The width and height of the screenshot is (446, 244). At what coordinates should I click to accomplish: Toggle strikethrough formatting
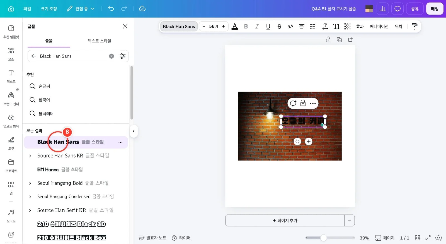point(279,27)
